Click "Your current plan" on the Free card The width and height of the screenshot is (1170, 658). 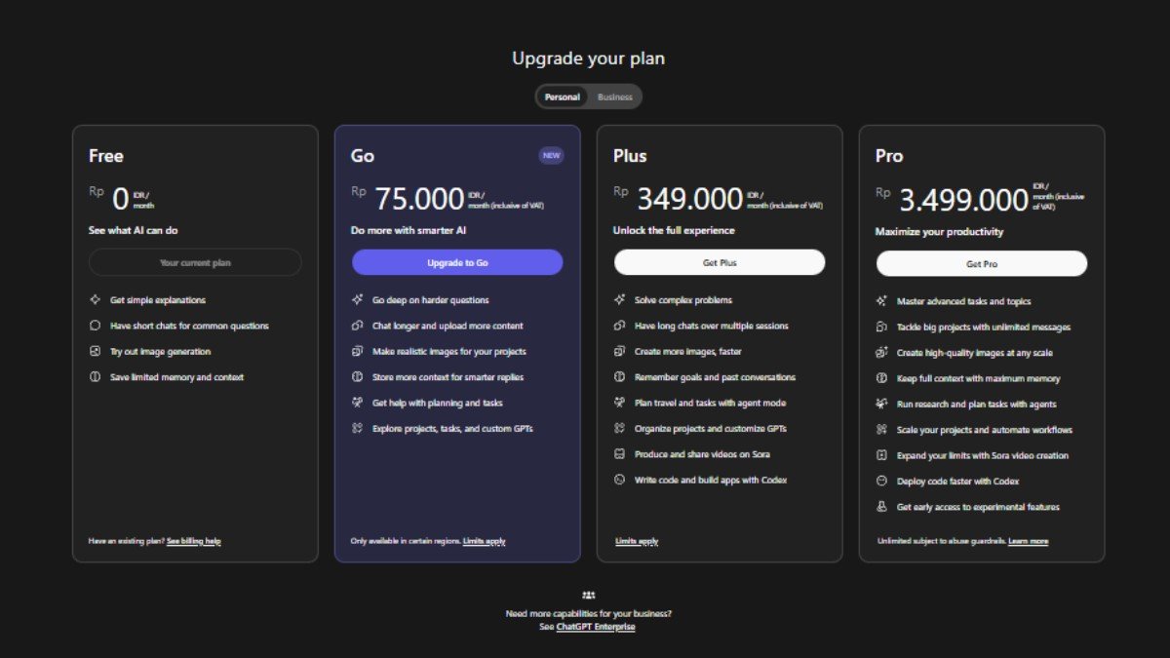coord(195,261)
